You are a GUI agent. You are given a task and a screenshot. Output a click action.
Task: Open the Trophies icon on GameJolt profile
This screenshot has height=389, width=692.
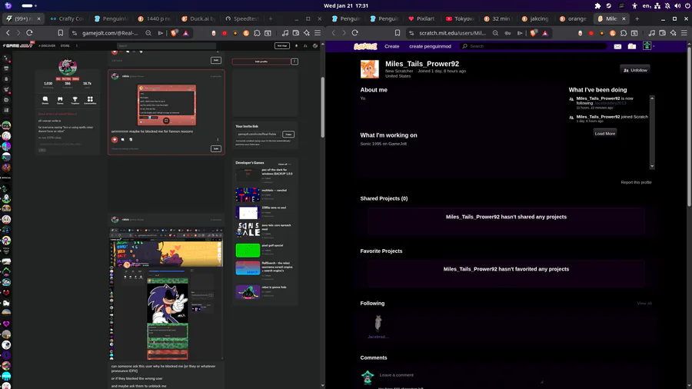(75, 101)
